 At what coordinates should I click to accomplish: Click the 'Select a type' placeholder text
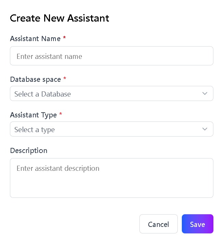point(35,130)
